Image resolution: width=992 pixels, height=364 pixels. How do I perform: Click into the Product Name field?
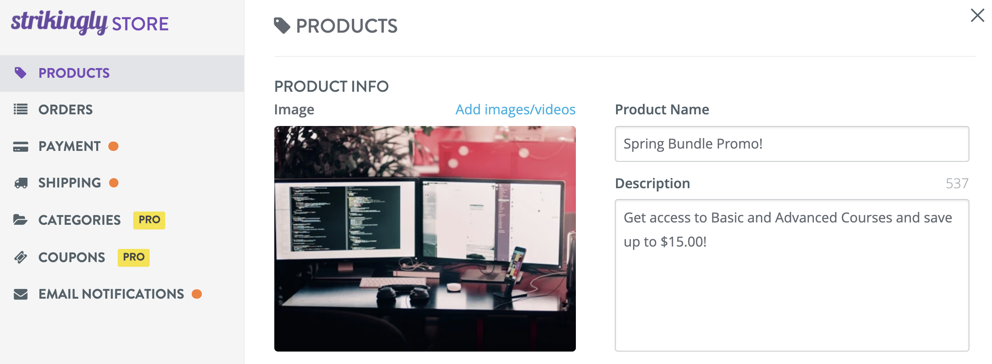pos(792,144)
